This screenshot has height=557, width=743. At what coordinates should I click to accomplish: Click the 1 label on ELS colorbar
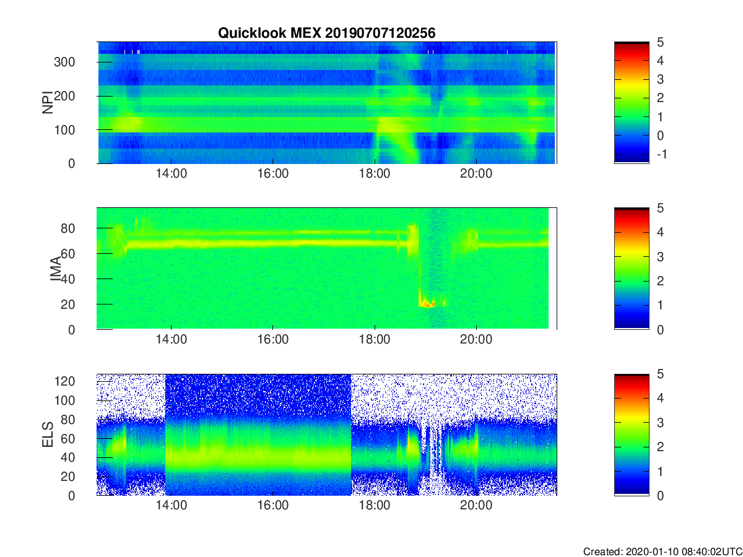point(660,472)
